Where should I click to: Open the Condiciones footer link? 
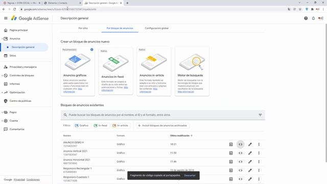(x=33, y=179)
